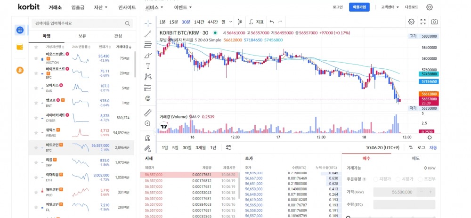
Task: Open the magnet mode tool
Action: pyautogui.click(x=148, y=138)
